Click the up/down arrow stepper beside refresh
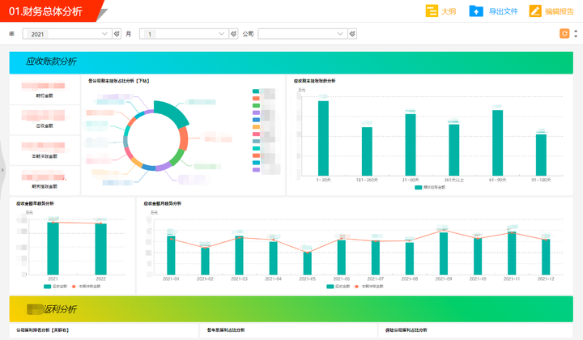This screenshot has width=583, height=340. pos(576,33)
